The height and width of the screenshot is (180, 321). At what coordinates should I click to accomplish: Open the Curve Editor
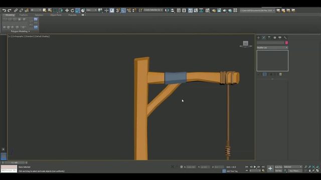pos(196,10)
